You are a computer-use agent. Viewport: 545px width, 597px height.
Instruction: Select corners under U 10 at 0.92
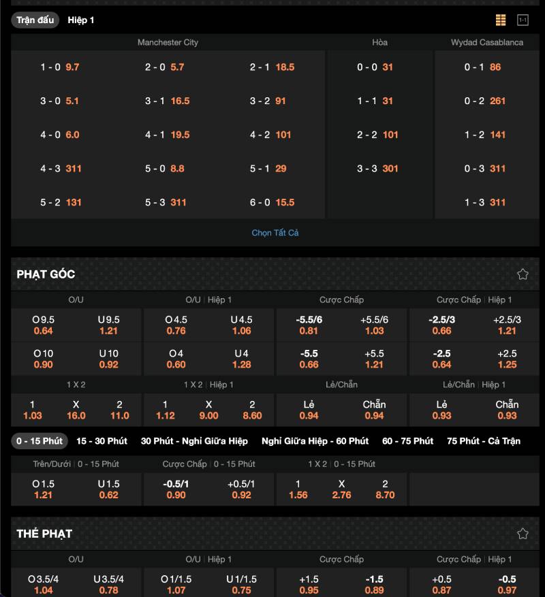tap(108, 359)
